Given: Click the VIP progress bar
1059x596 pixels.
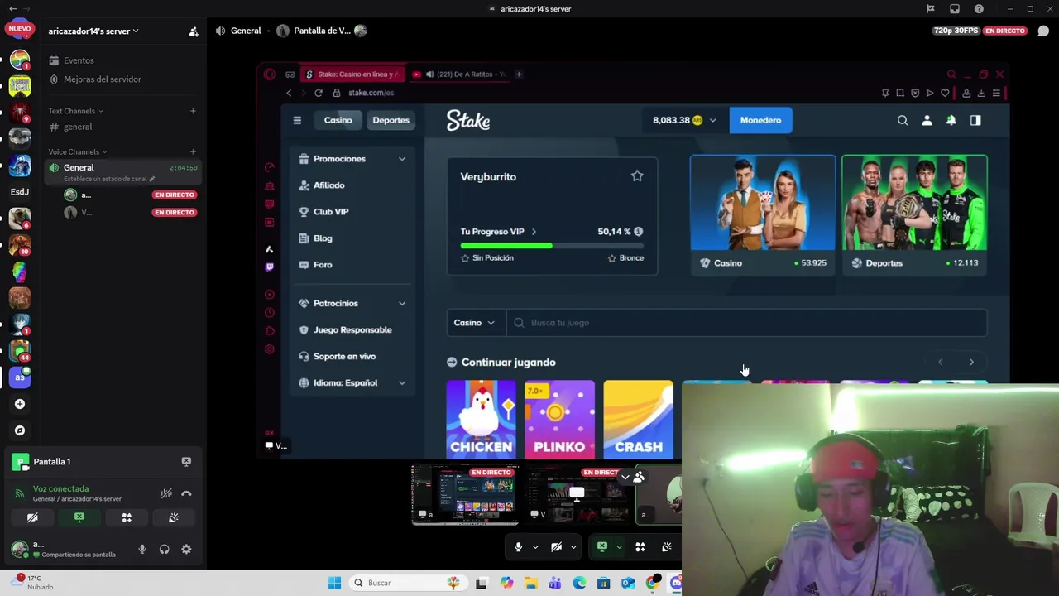Looking at the screenshot, I should coord(552,246).
